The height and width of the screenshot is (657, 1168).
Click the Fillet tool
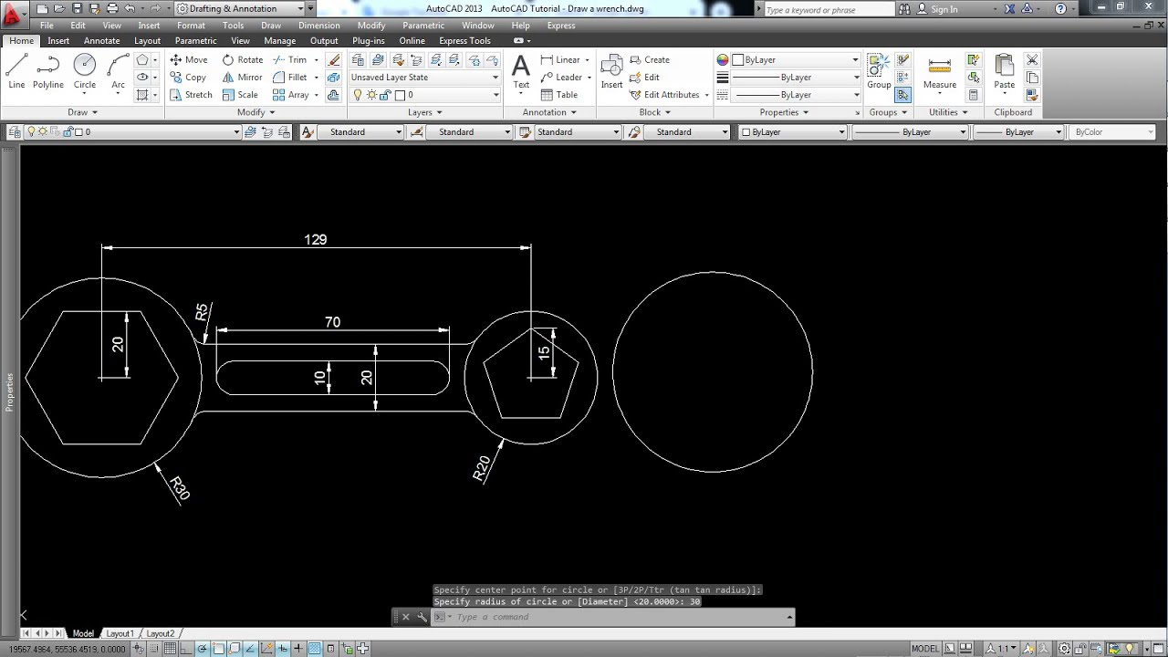click(290, 78)
